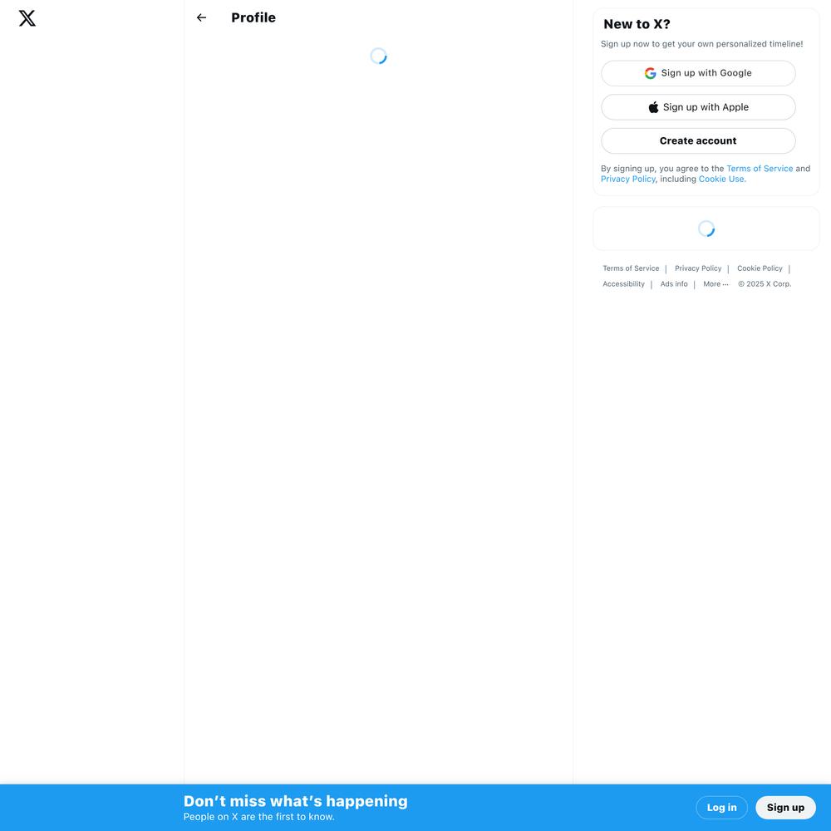Open the Ads info footer link
The image size is (831, 831).
coord(674,284)
